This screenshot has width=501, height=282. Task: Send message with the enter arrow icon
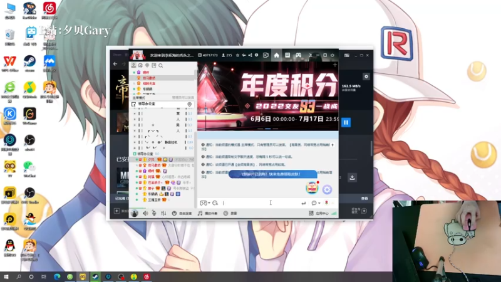tap(304, 203)
